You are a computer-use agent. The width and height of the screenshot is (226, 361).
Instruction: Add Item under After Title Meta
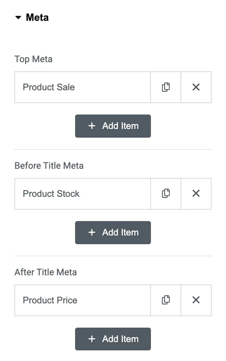point(113,339)
